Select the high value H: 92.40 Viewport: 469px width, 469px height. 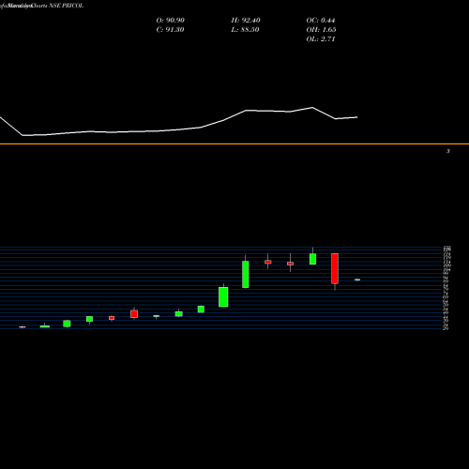(246, 21)
